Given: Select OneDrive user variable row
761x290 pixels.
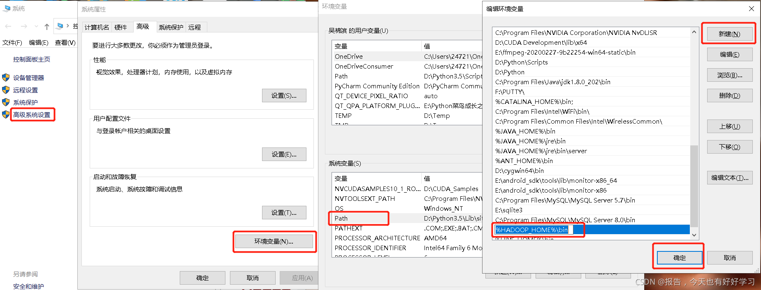Looking at the screenshot, I should [x=407, y=56].
